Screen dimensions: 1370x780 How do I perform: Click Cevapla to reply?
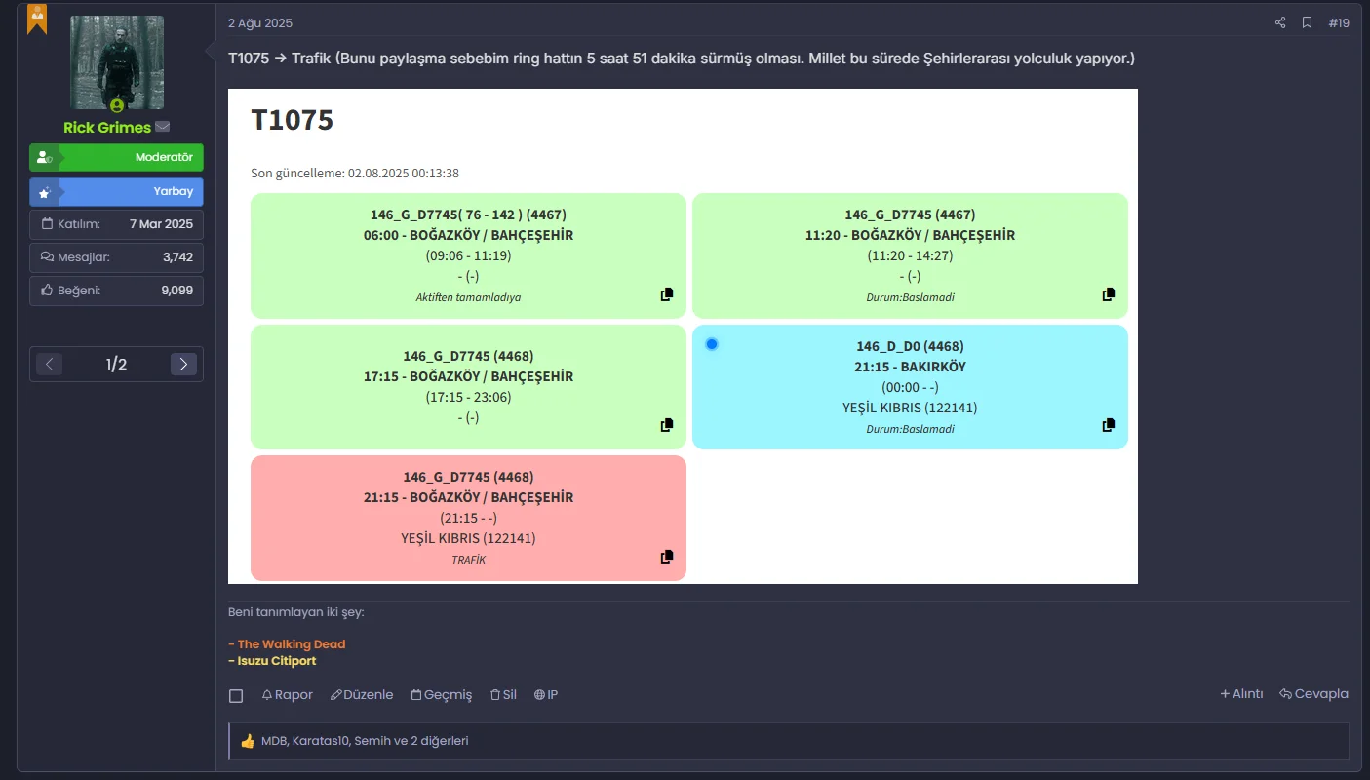click(x=1313, y=694)
